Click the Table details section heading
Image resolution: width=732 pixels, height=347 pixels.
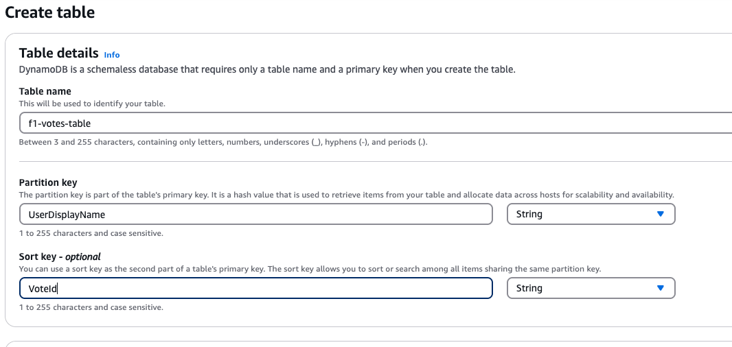coord(59,53)
